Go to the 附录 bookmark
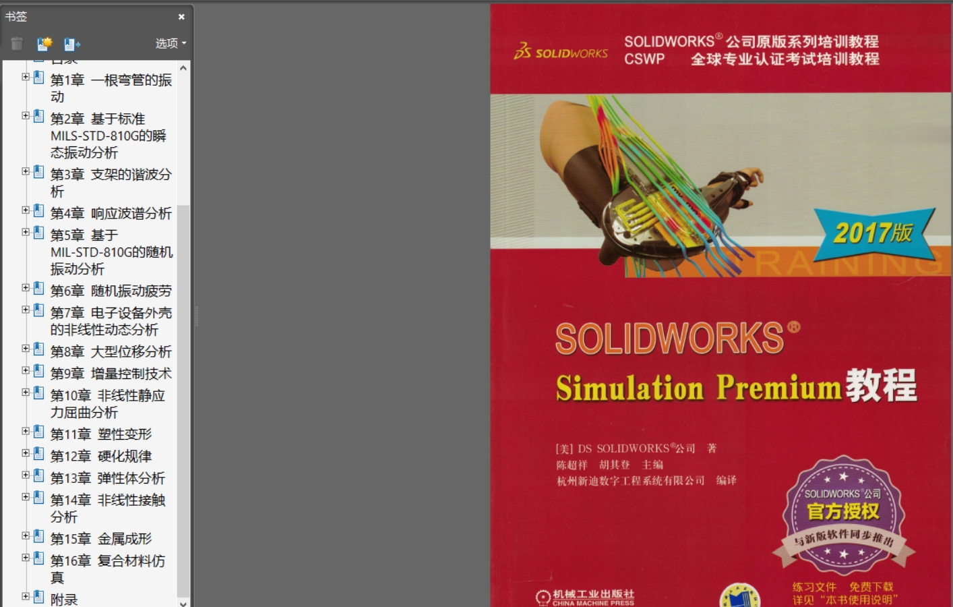This screenshot has height=607, width=953. click(x=64, y=599)
